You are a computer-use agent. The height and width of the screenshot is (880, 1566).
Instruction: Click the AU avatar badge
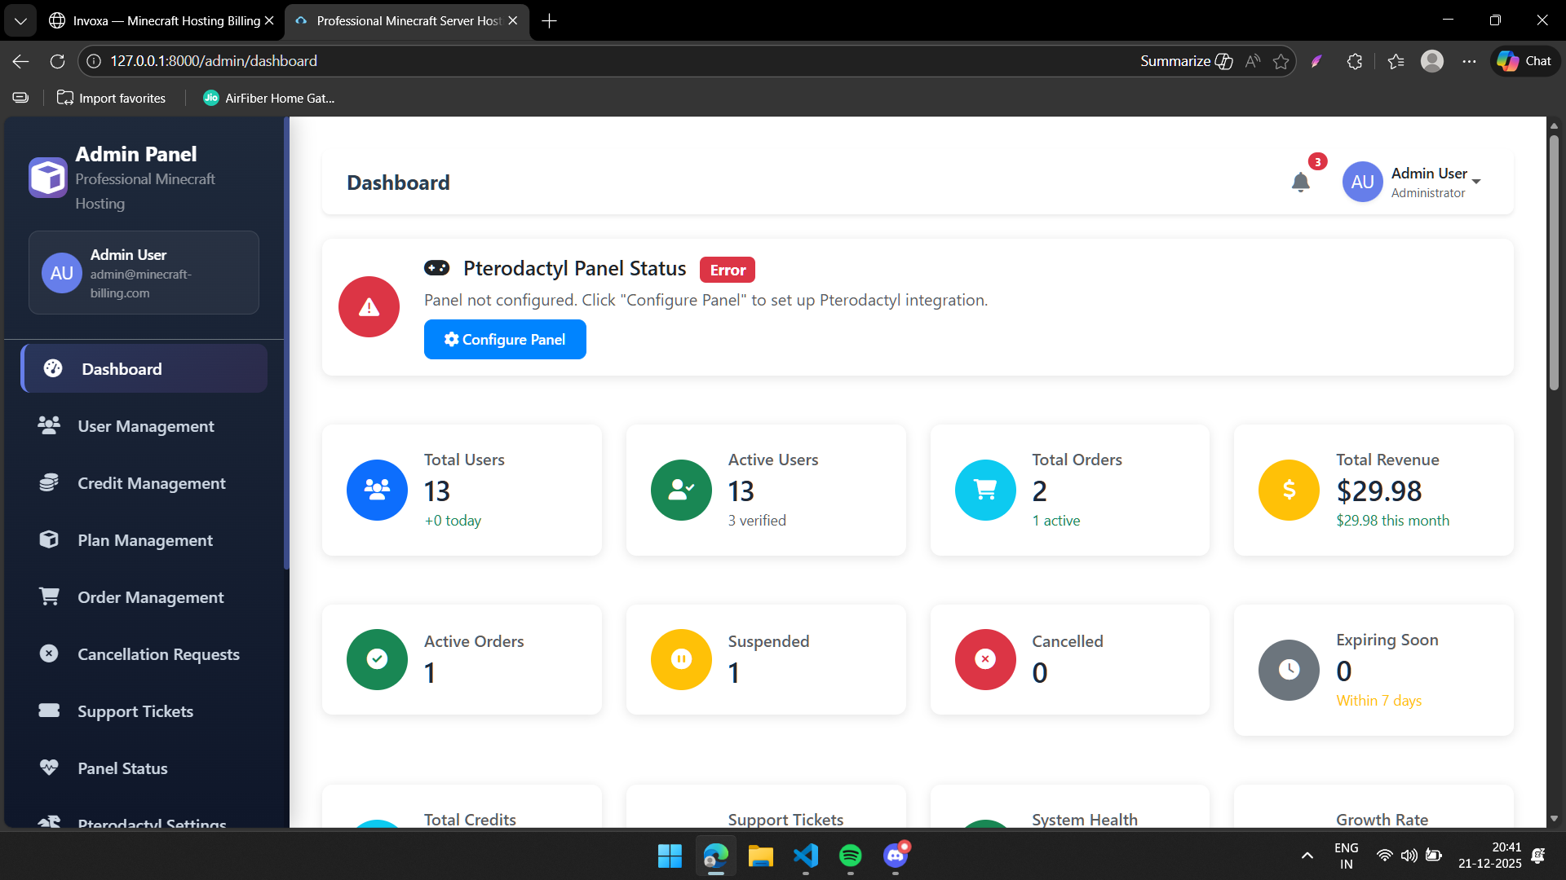coord(1362,182)
